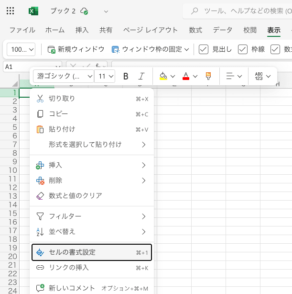Click the select-all corner triangle

(15, 84)
